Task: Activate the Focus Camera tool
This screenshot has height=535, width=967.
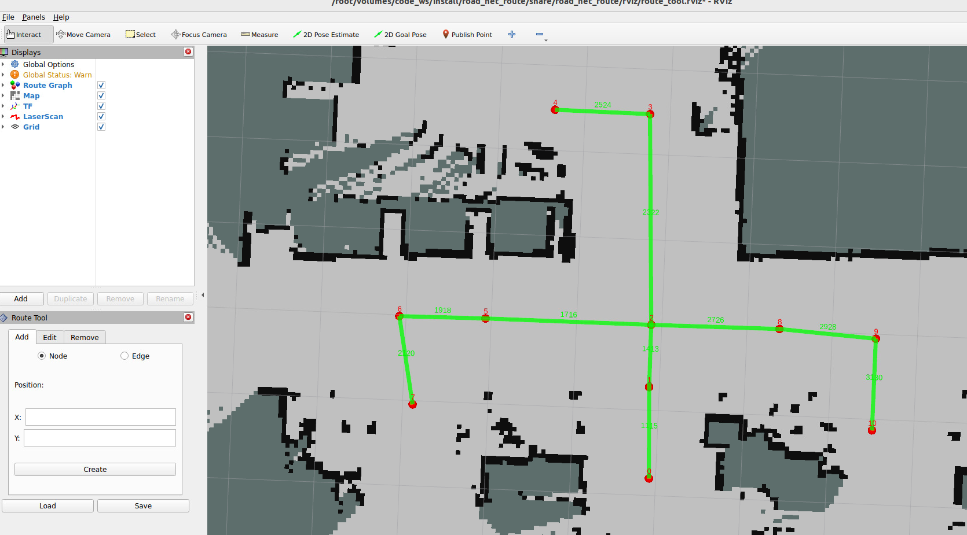Action: [x=199, y=35]
